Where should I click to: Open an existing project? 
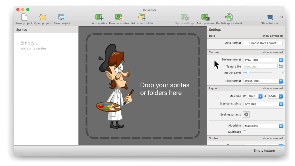[x=43, y=17]
